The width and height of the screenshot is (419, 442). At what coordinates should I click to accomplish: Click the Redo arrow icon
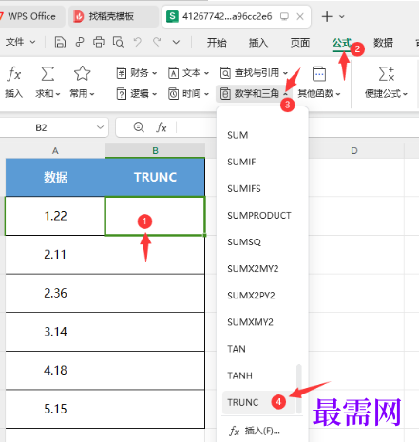point(157,42)
